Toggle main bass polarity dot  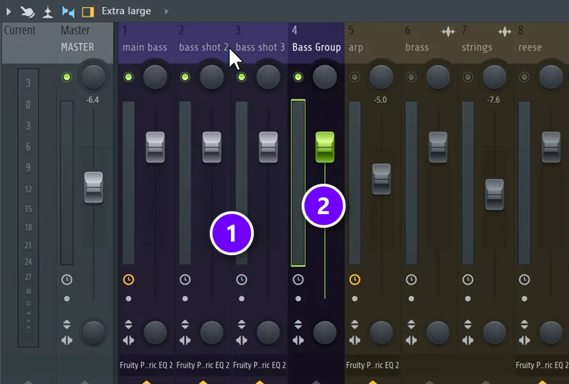tap(128, 299)
